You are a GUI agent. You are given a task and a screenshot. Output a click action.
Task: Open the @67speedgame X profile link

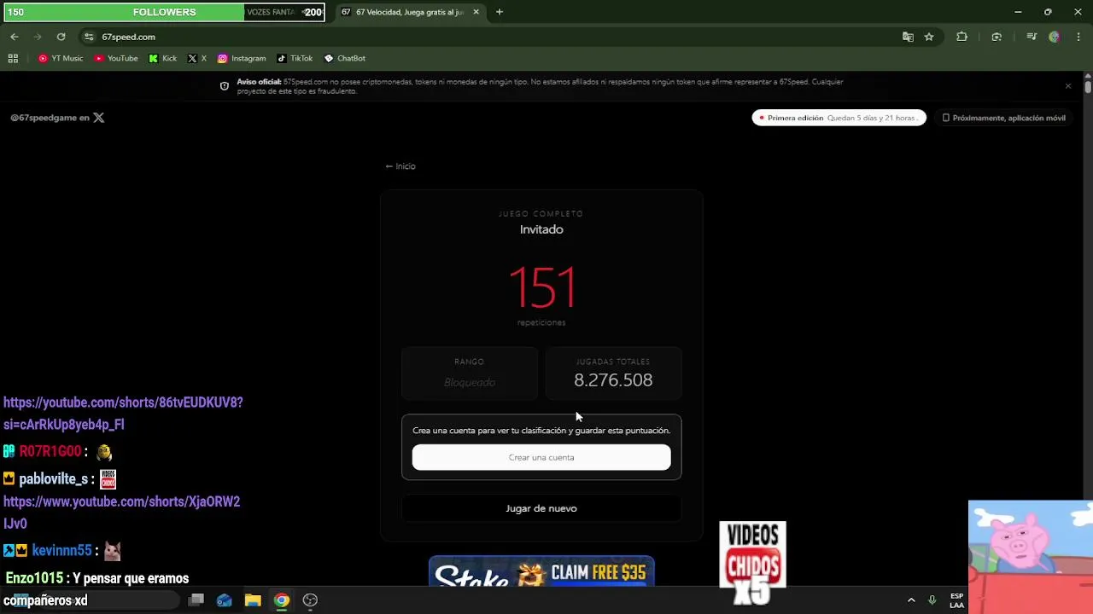click(x=57, y=118)
